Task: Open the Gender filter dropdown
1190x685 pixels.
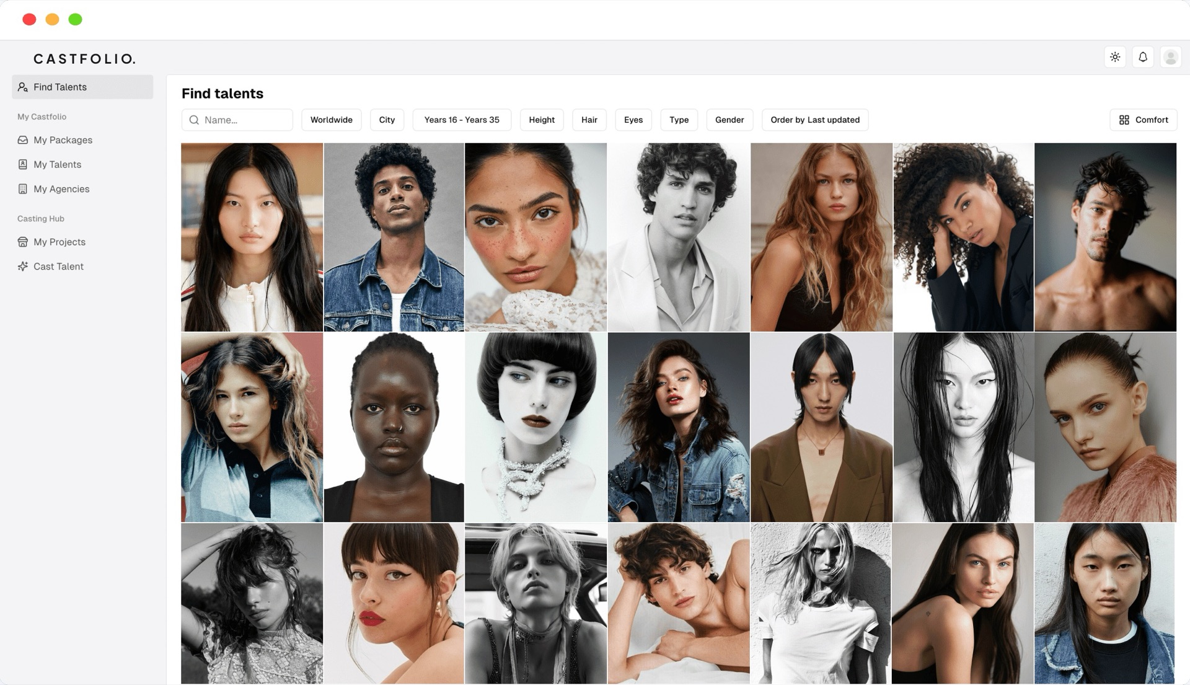Action: point(729,120)
